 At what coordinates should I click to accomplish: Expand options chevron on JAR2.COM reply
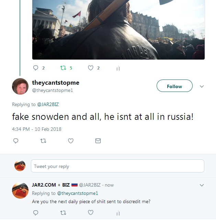point(202,185)
